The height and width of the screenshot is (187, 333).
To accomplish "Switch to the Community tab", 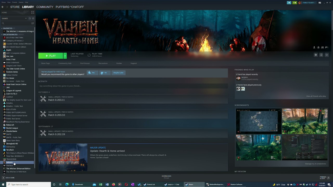I will [45, 7].
